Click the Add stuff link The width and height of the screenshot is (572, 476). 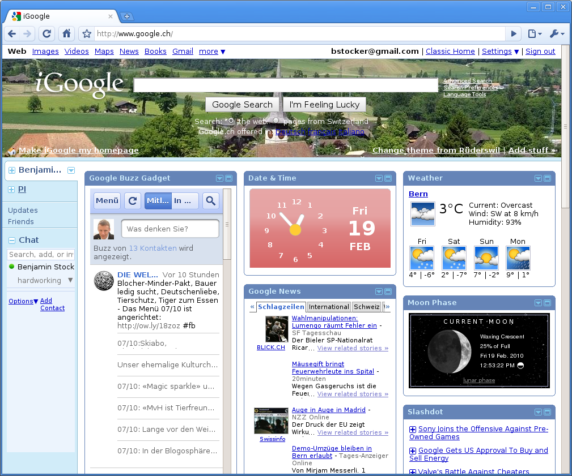[532, 150]
